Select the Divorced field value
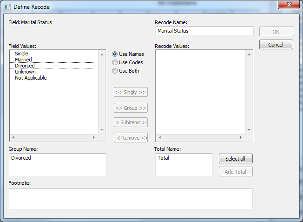This screenshot has height=222, width=303. click(25, 66)
